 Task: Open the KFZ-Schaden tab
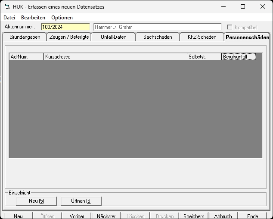(202, 37)
